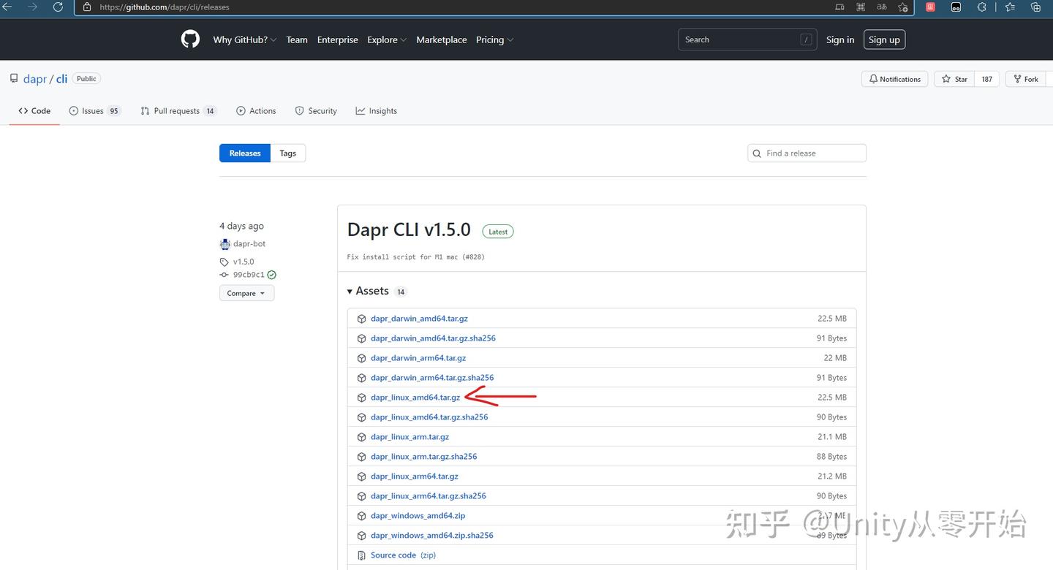1053x570 pixels.
Task: Click the Notifications button
Action: click(895, 79)
